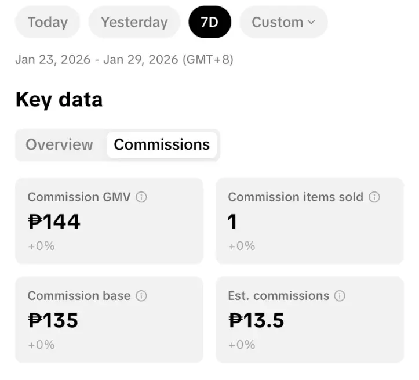The height and width of the screenshot is (380, 419).
Task: Open Commission GMV info tooltip icon
Action: 141,197
